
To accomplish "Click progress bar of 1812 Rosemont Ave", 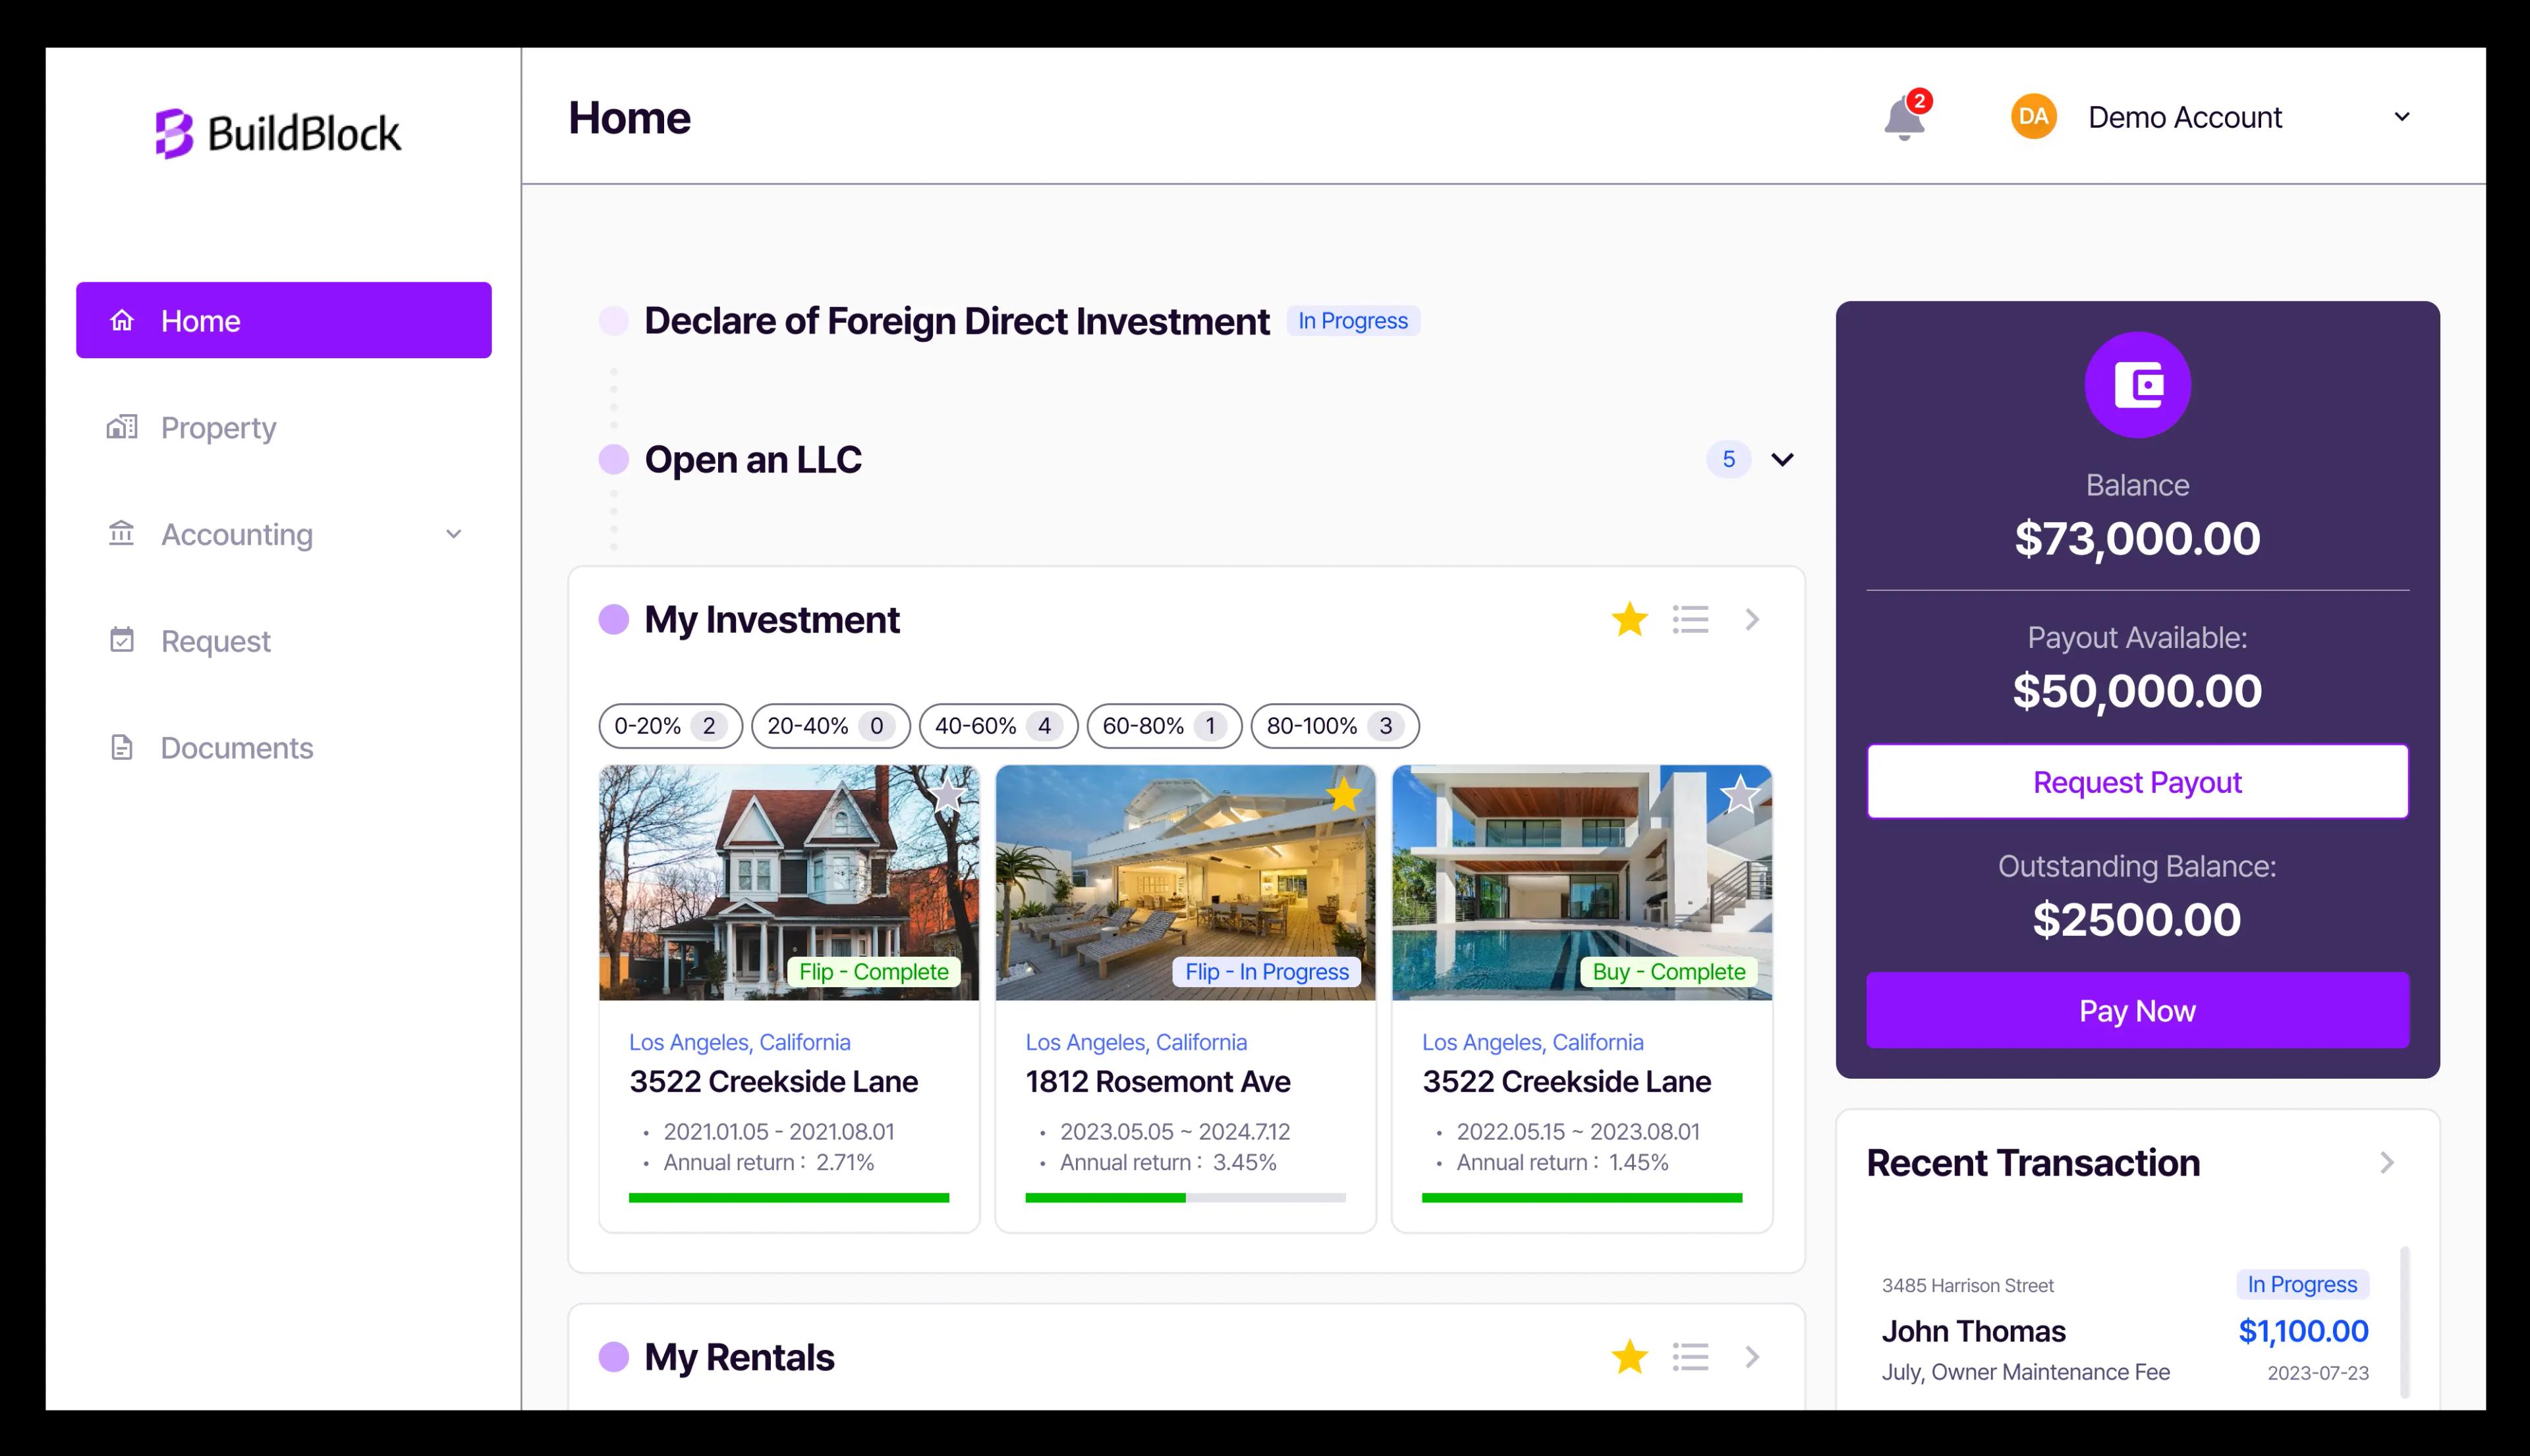I will [1185, 1197].
